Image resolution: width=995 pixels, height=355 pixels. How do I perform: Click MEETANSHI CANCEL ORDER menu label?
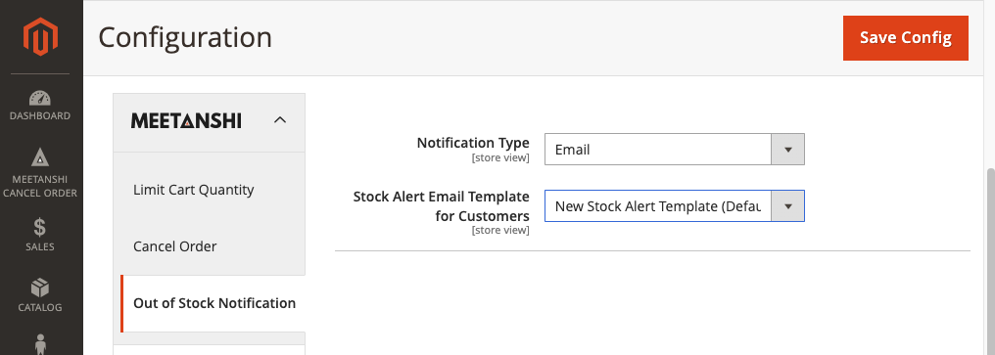coord(40,187)
